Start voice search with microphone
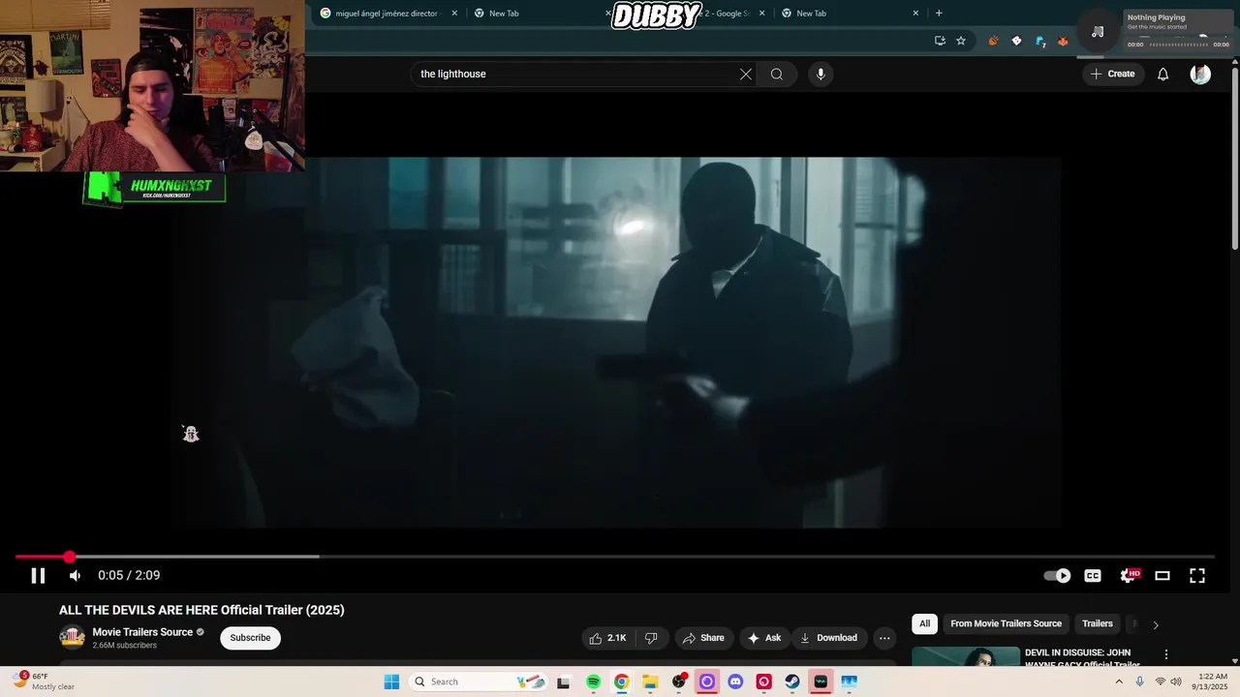Viewport: 1240px width, 697px height. 821,74
